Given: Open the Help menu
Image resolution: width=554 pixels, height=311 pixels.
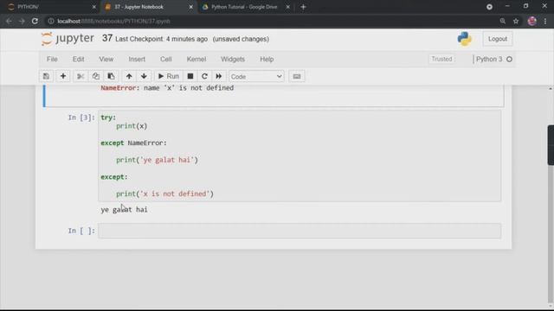Looking at the screenshot, I should (x=267, y=60).
